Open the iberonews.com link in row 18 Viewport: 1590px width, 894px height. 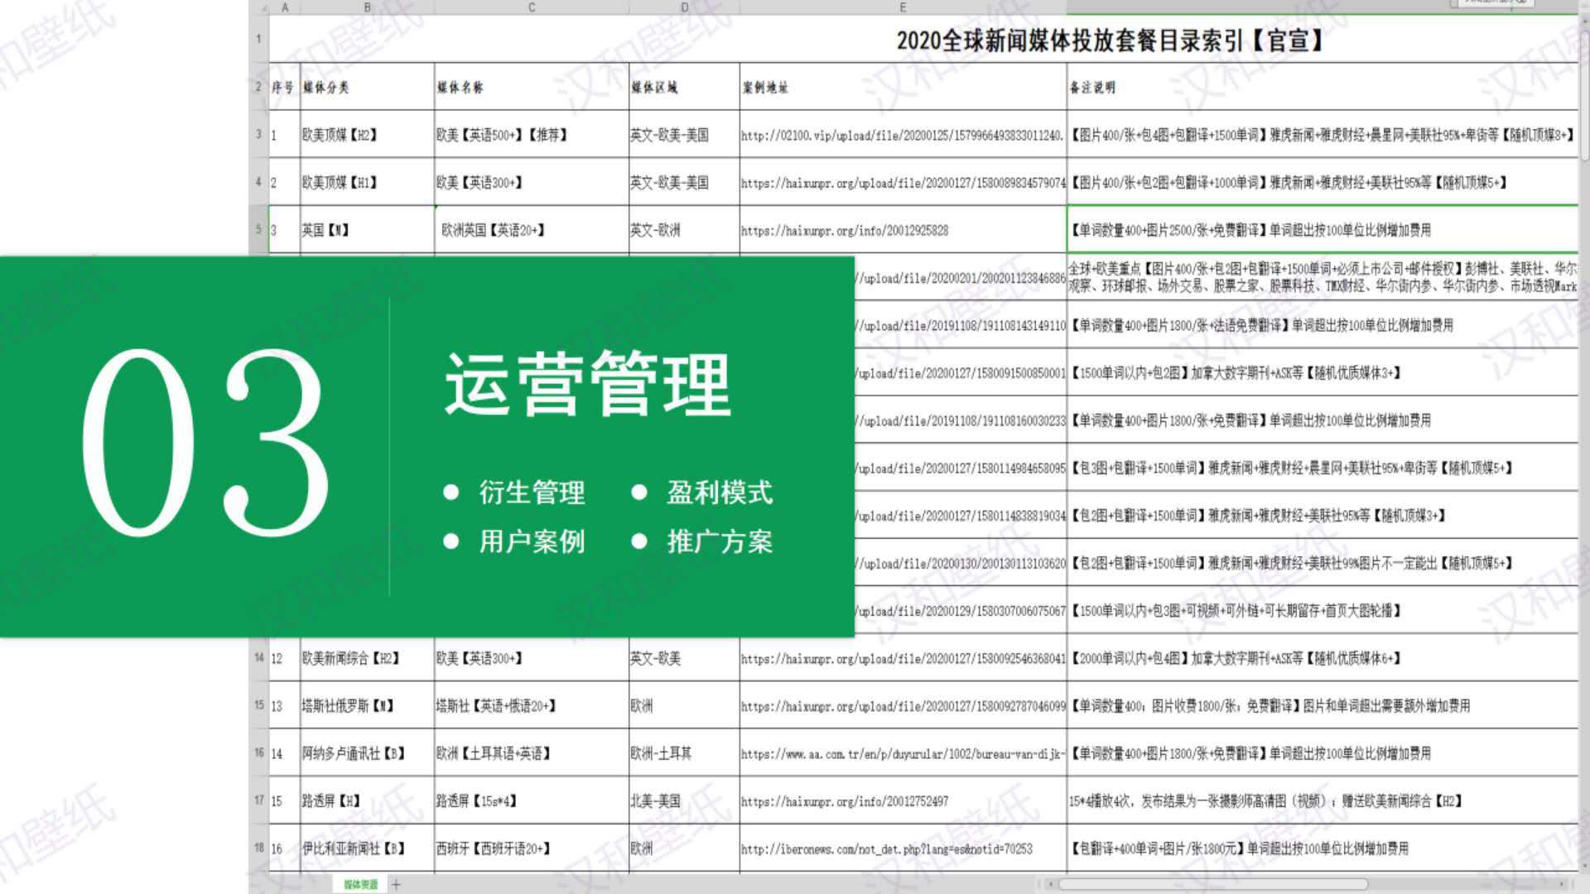[x=887, y=849]
